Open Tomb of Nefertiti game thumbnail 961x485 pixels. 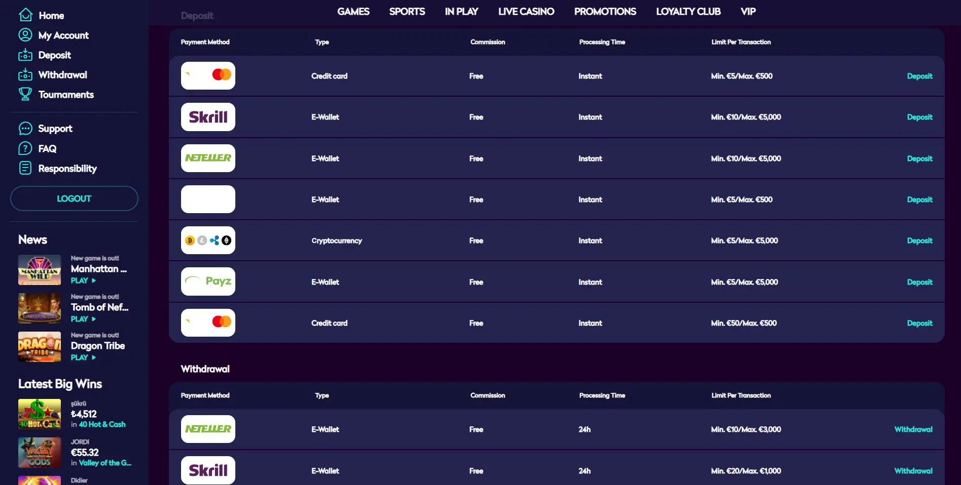point(40,308)
